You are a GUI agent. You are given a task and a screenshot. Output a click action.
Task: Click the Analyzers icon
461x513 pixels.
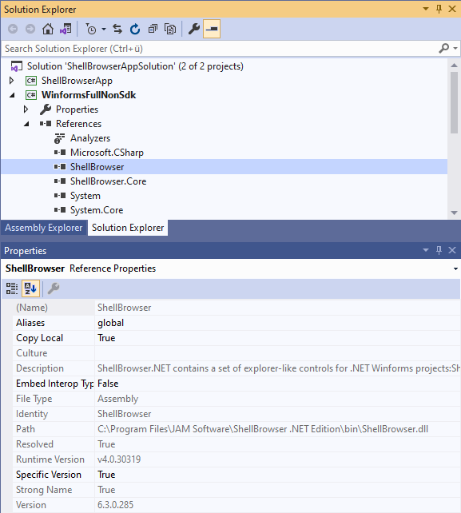(60, 138)
